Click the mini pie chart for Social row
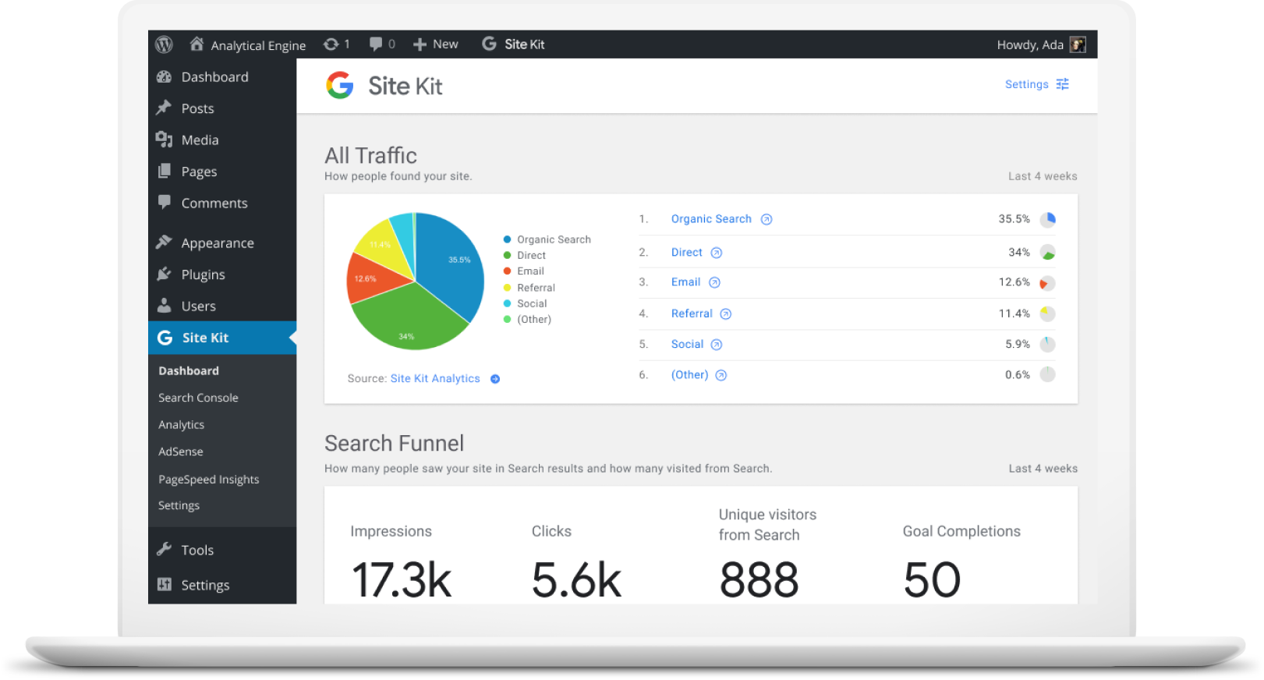The height and width of the screenshot is (680, 1264). tap(1047, 344)
